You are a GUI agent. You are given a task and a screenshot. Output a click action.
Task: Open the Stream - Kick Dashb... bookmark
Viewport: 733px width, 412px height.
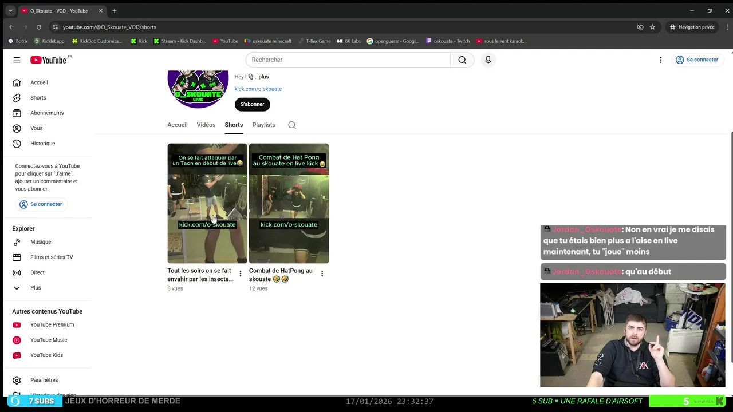click(x=179, y=41)
